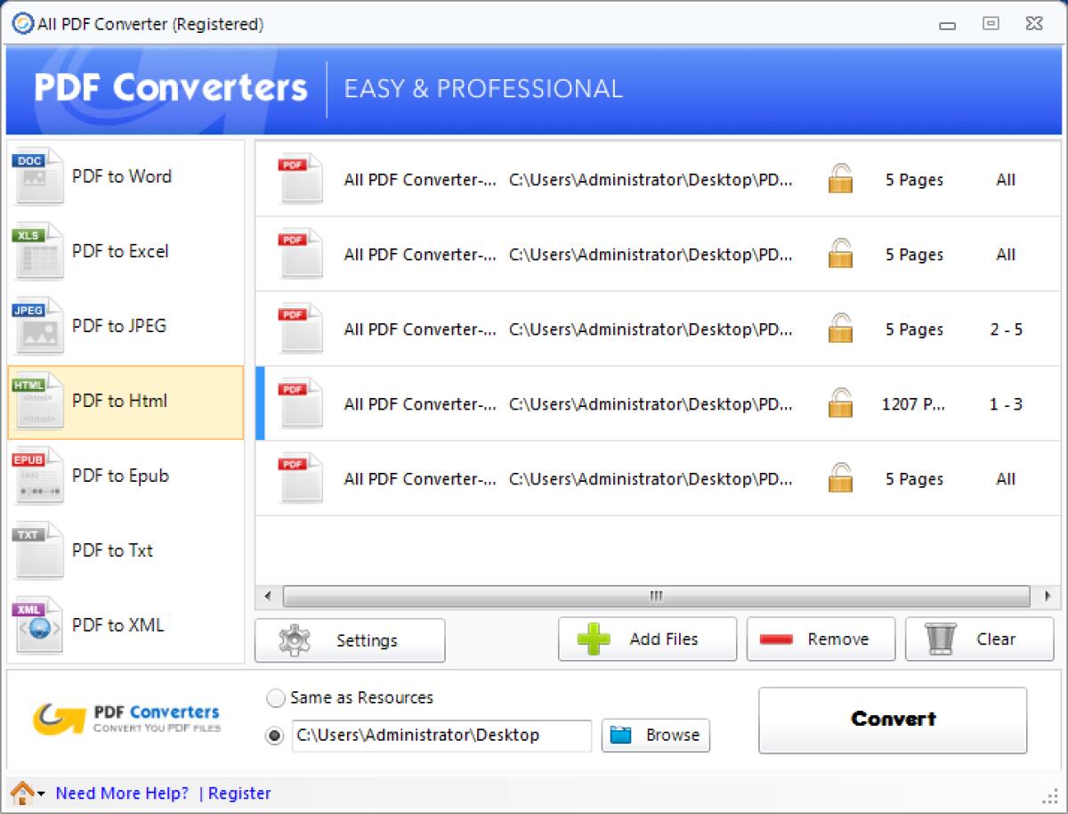The width and height of the screenshot is (1068, 814).
Task: Select the PDF to Epub converter icon
Action: coord(37,475)
